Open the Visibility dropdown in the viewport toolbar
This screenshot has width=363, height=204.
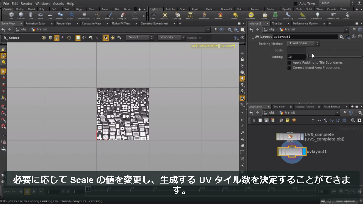coord(171,37)
